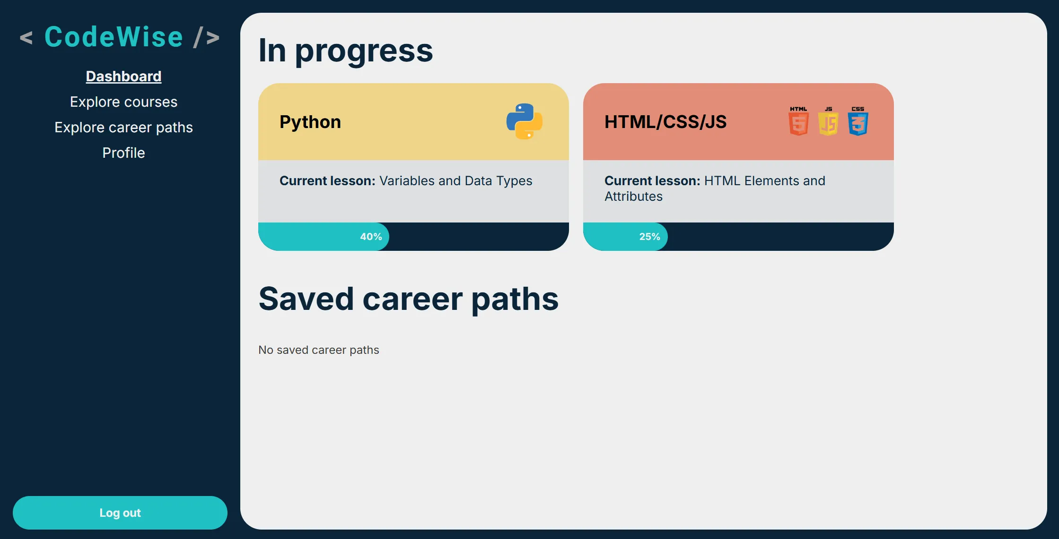Click the HTML/CSS/JS 25% progress indicator
The height and width of the screenshot is (539, 1059).
click(x=649, y=236)
